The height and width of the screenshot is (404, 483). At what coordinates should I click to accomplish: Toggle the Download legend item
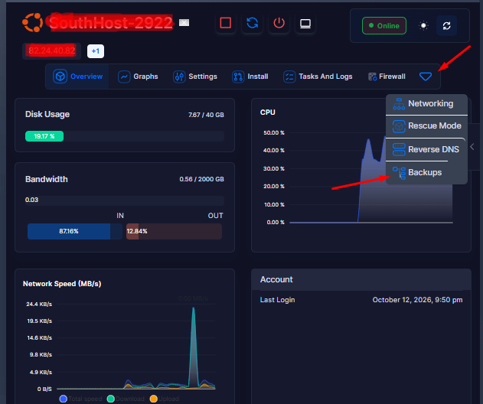point(126,399)
